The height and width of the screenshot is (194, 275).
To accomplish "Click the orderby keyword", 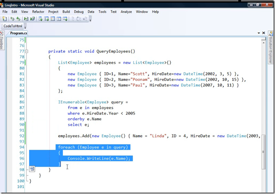I will 76,119.
